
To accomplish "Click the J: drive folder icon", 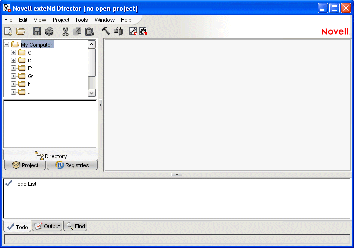I will 22,92.
